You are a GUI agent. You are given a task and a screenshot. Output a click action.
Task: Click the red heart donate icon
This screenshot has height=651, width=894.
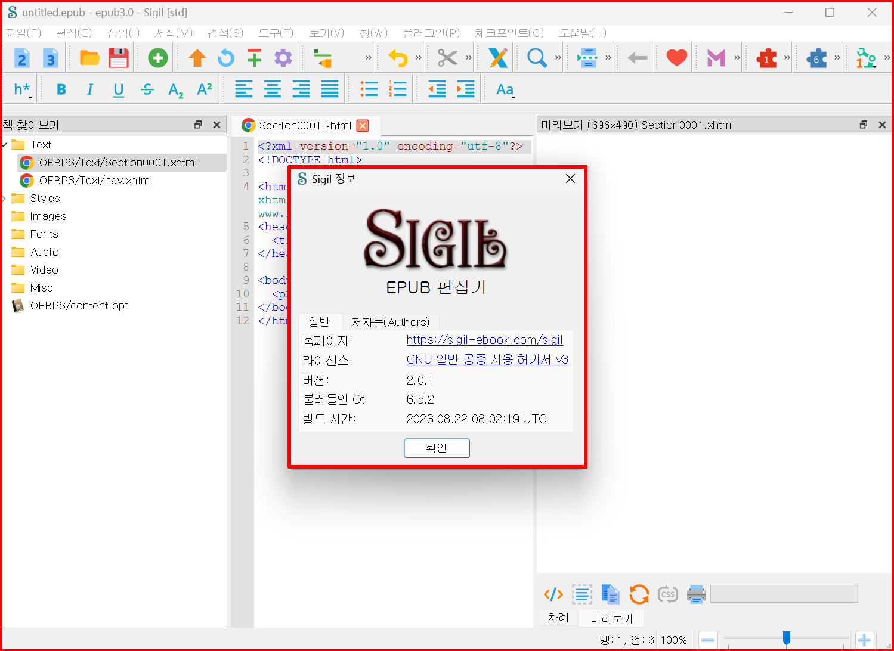[676, 58]
